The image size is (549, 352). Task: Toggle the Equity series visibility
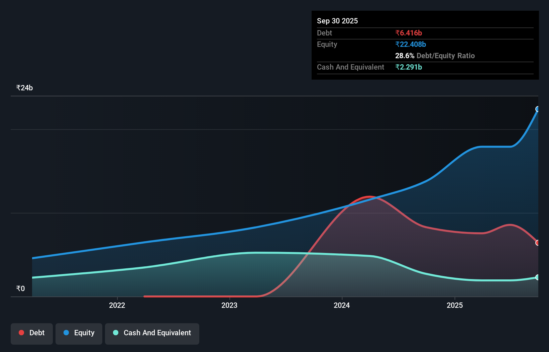click(x=79, y=333)
